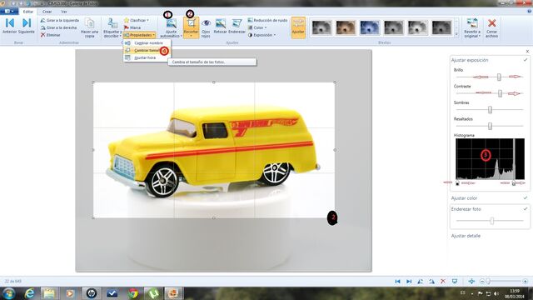The height and width of the screenshot is (300, 533).
Task: Expand the effects gallery arrow
Action: (456, 34)
